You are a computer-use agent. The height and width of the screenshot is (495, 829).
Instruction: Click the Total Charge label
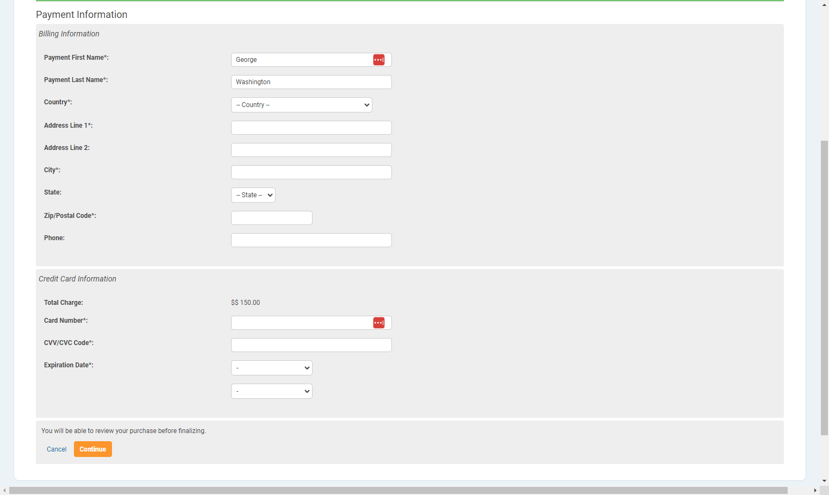click(64, 303)
